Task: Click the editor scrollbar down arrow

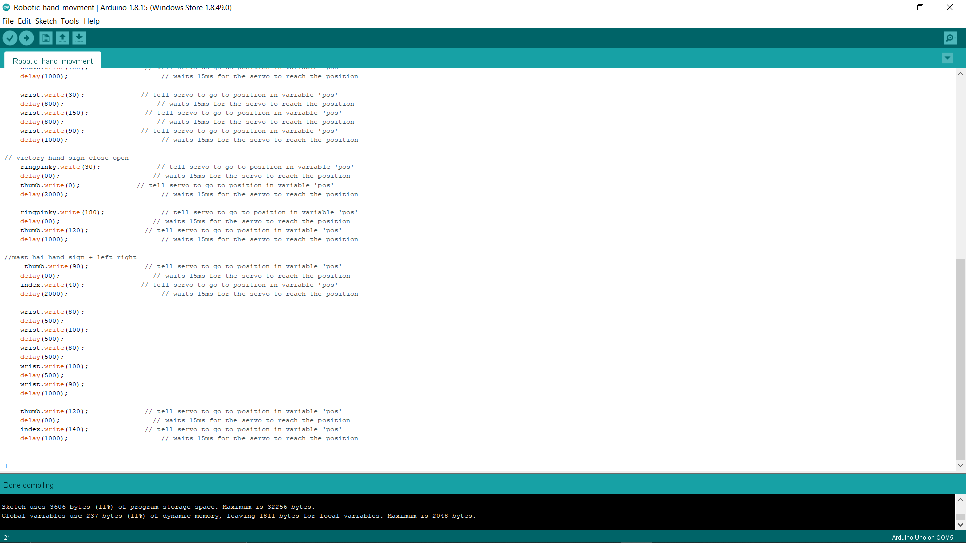Action: pos(960,465)
